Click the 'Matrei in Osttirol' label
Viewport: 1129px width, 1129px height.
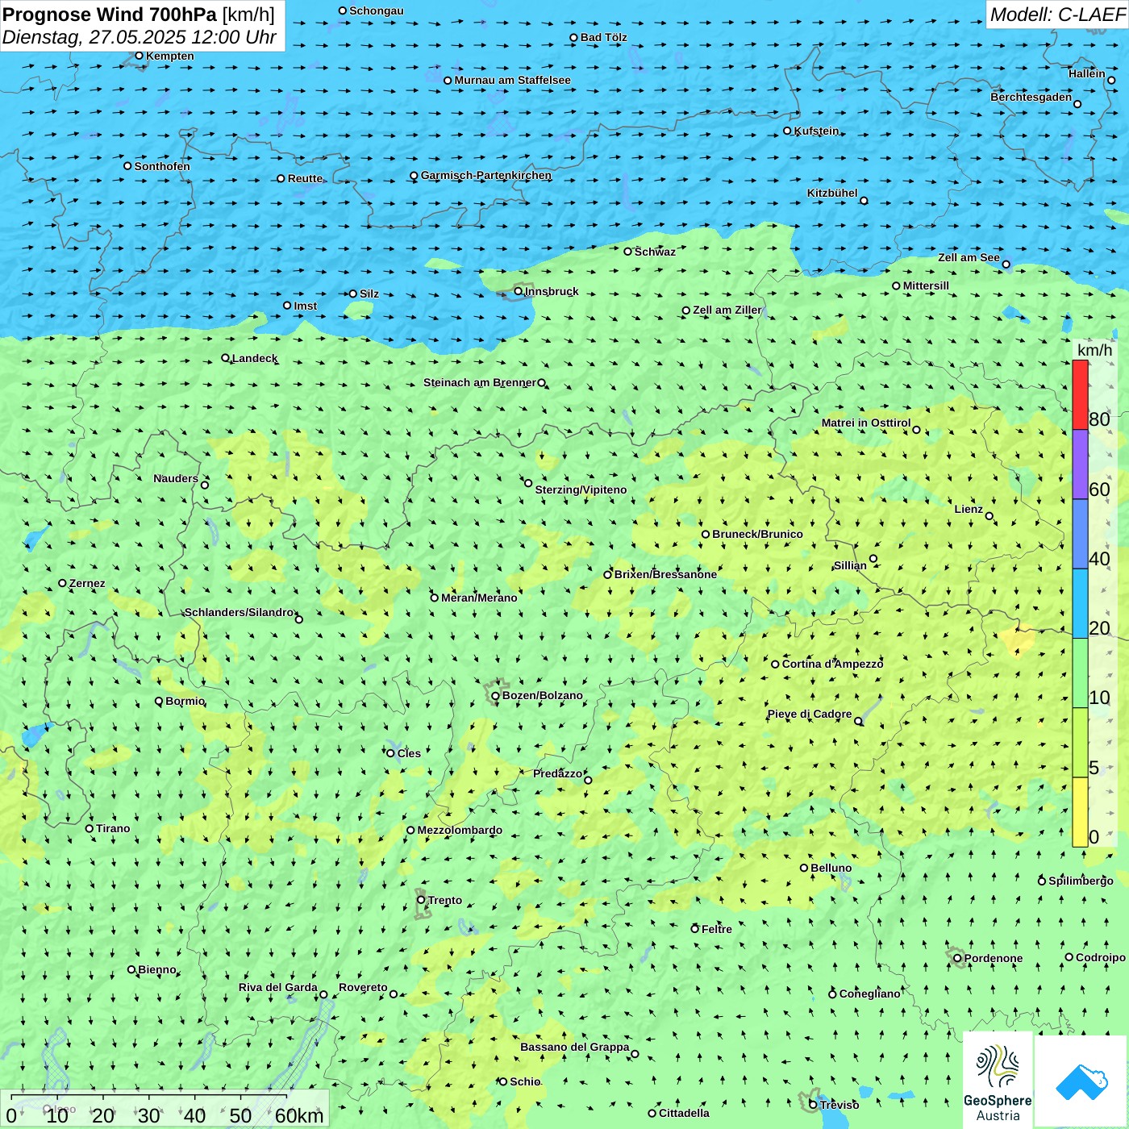click(x=866, y=423)
